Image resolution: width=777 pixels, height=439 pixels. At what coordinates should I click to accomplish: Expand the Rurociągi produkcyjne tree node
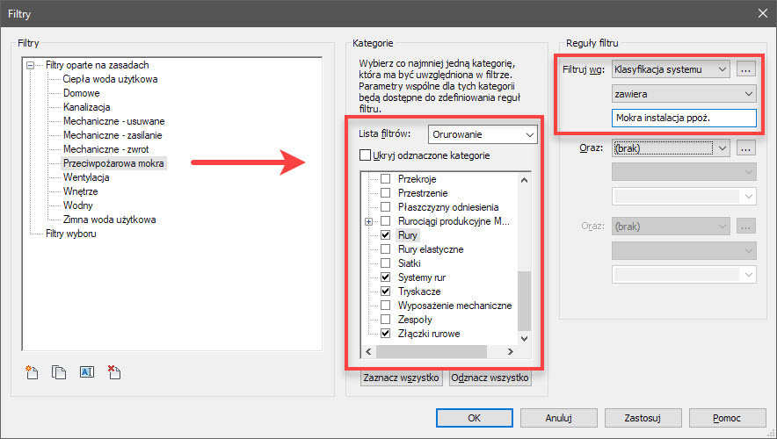(369, 221)
